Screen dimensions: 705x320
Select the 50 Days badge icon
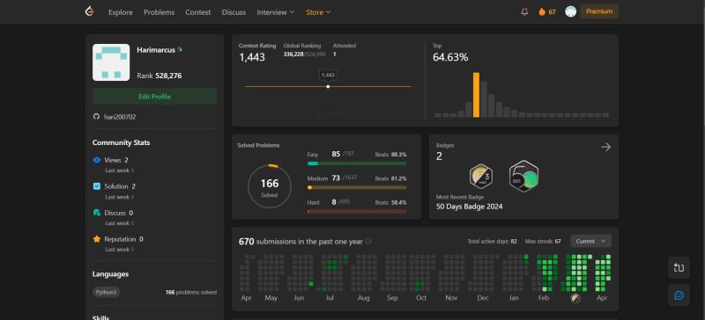tap(523, 177)
